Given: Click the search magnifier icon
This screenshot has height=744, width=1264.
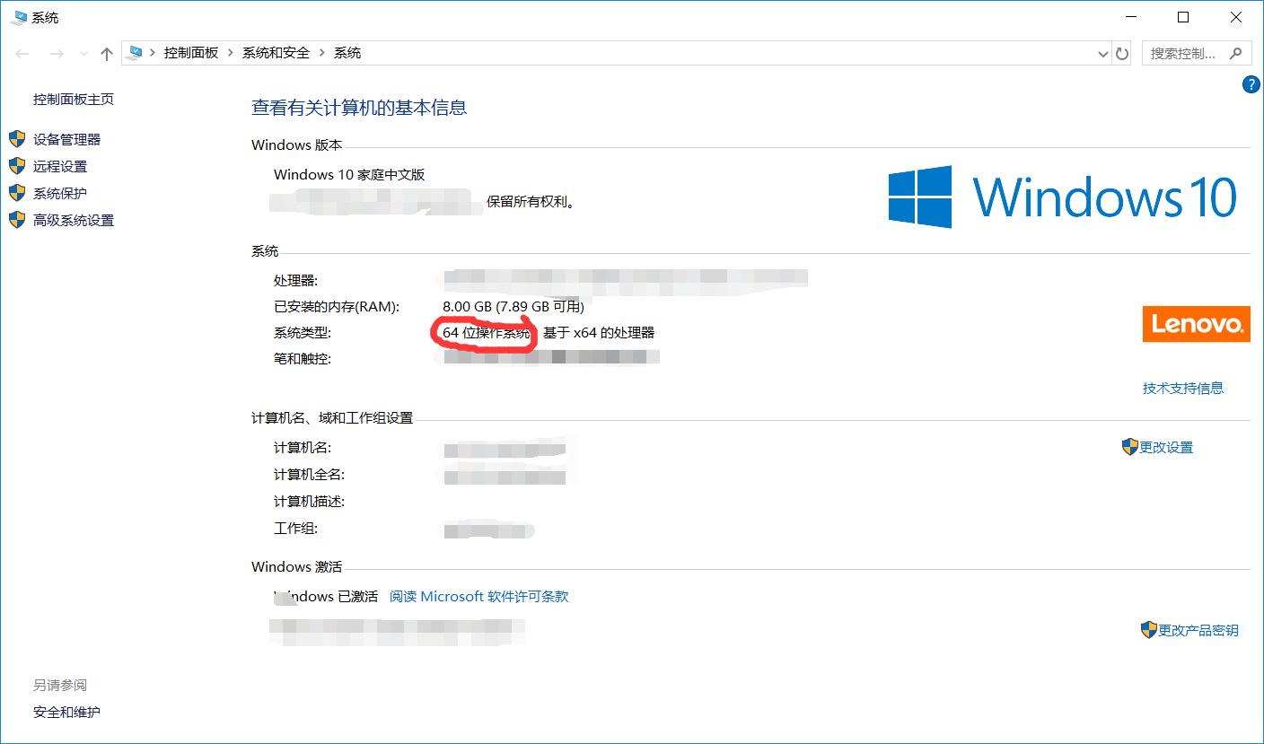Looking at the screenshot, I should coord(1237,53).
